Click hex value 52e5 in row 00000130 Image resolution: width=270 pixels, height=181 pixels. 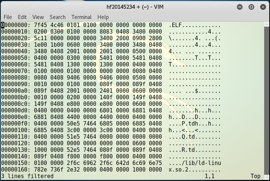tap(73, 150)
